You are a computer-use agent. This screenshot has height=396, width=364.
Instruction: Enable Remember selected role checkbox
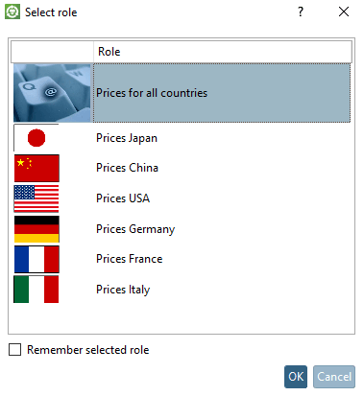tap(15, 350)
